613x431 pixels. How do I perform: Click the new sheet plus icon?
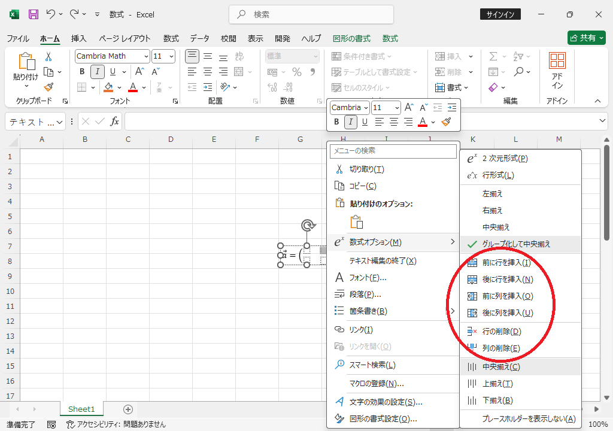coord(128,409)
